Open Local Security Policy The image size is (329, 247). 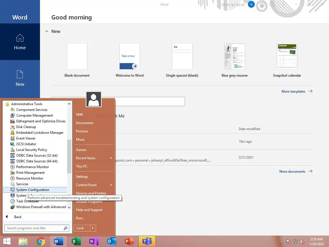(31, 150)
